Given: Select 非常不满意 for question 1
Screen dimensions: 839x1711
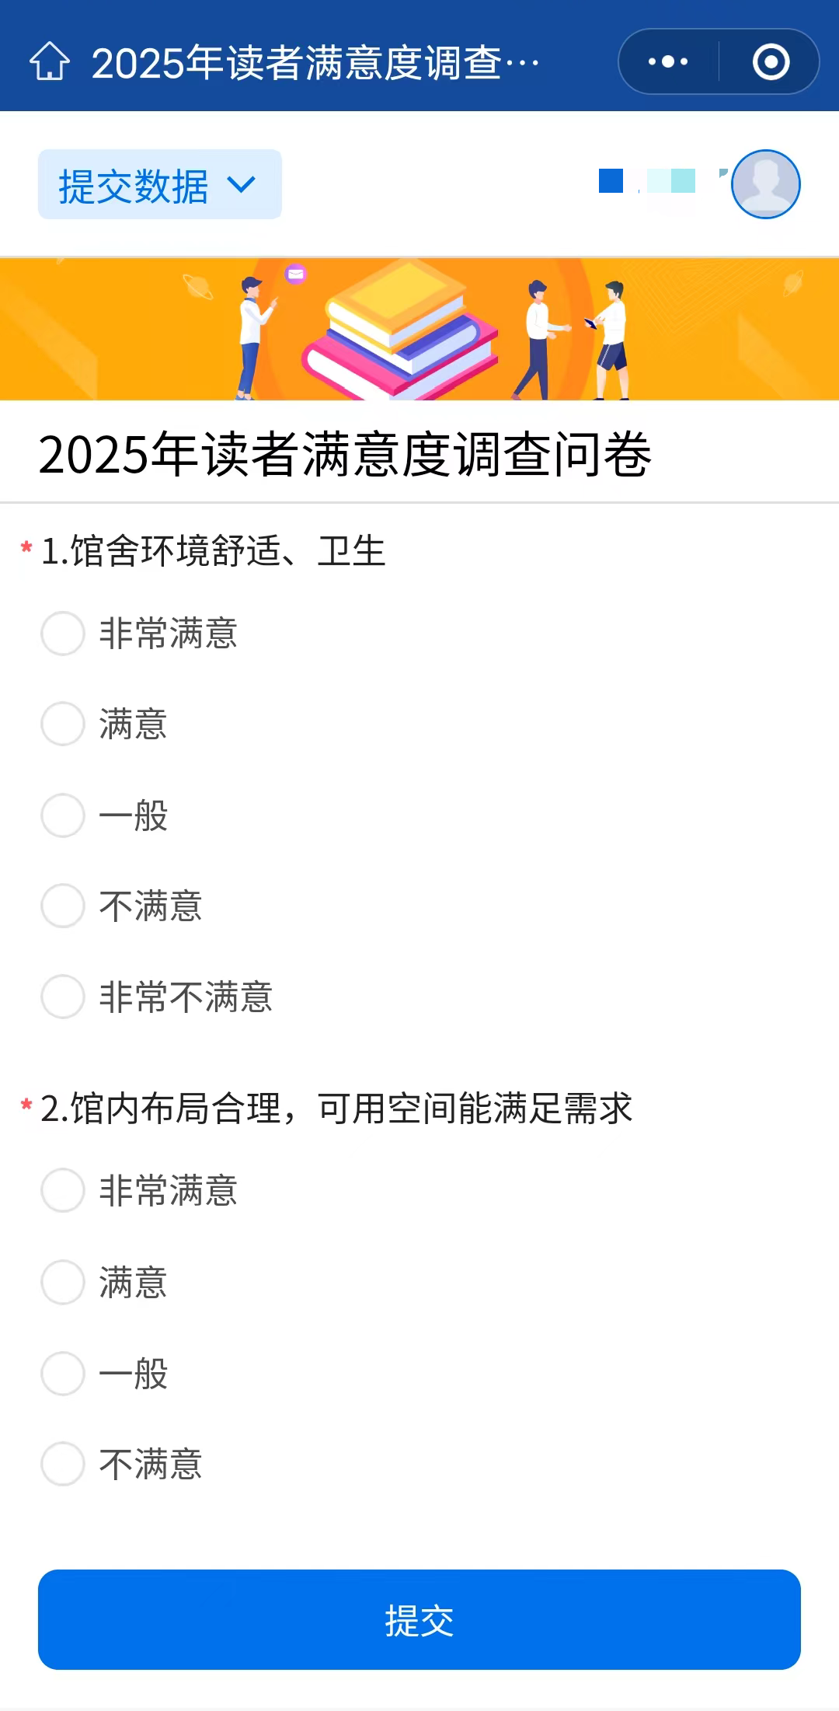Looking at the screenshot, I should pos(63,997).
